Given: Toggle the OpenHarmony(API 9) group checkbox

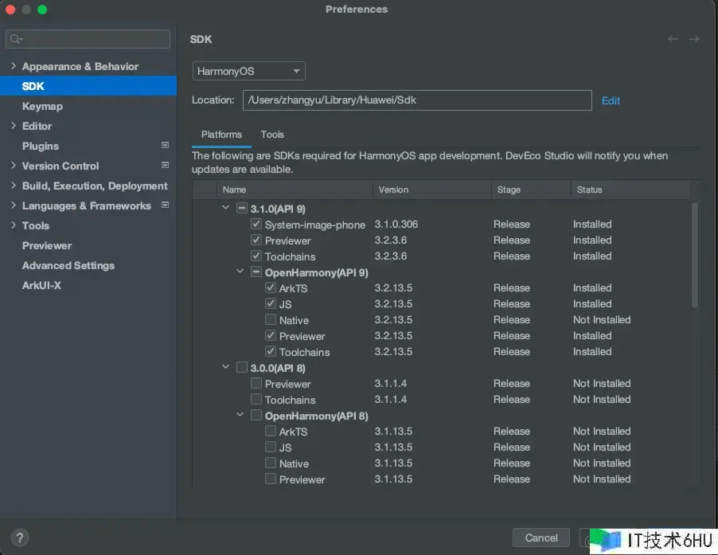Looking at the screenshot, I should pos(256,272).
